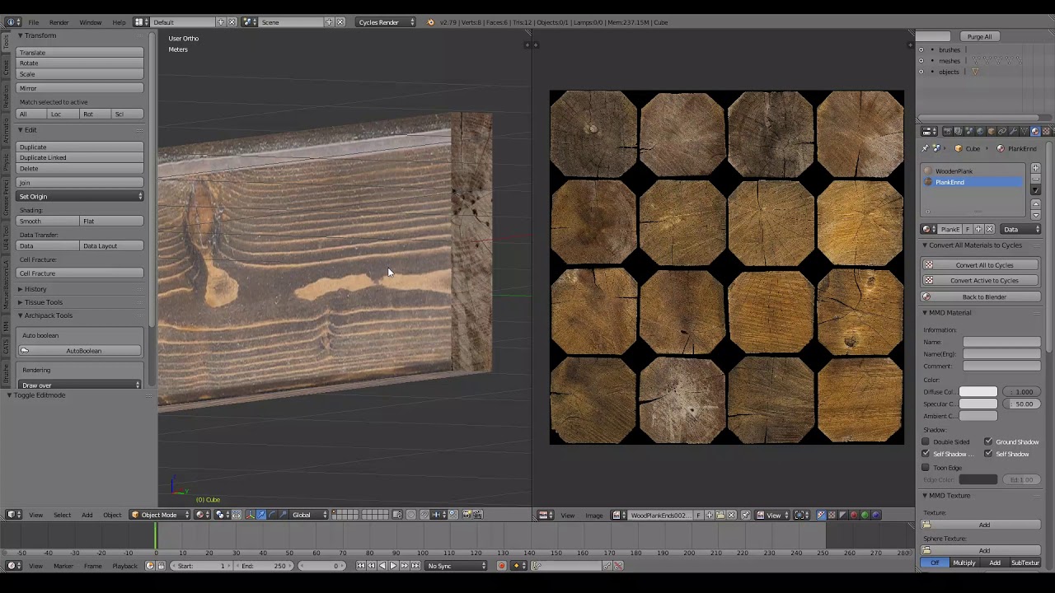Click the play animation button in timeline
This screenshot has width=1055, height=593.
click(393, 566)
